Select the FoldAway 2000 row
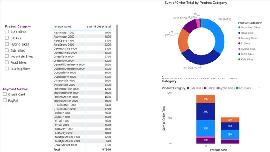Image resolution: width=270 pixels, height=152 pixels. [x=82, y=133]
